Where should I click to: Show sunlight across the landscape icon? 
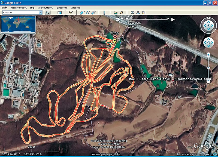[x=116, y=13]
